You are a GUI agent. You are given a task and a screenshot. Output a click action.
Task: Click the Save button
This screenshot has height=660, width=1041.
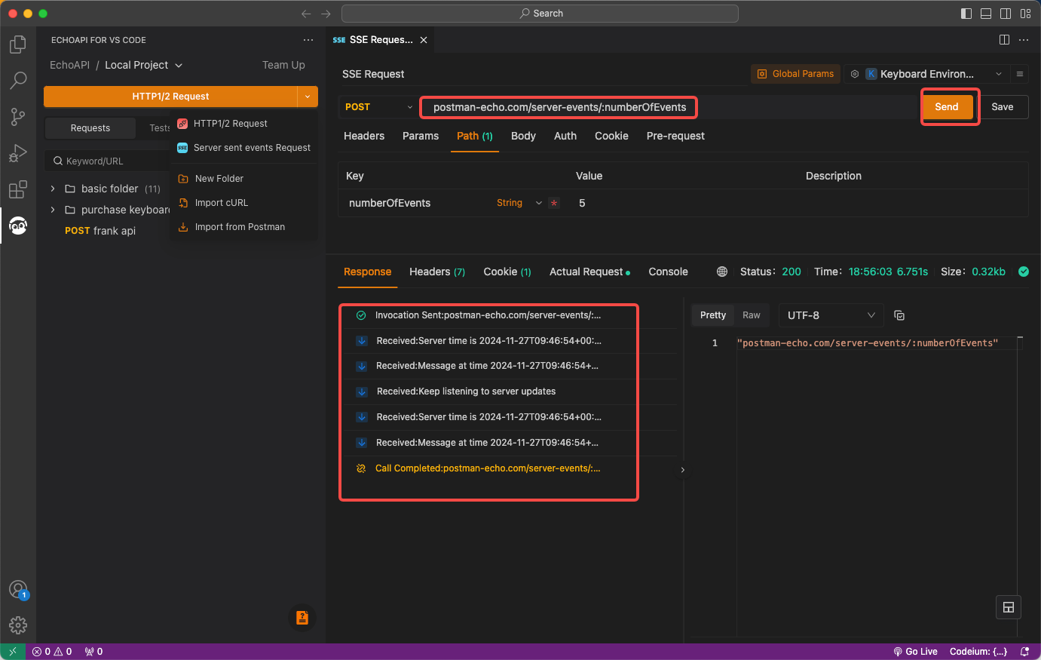coord(1002,107)
